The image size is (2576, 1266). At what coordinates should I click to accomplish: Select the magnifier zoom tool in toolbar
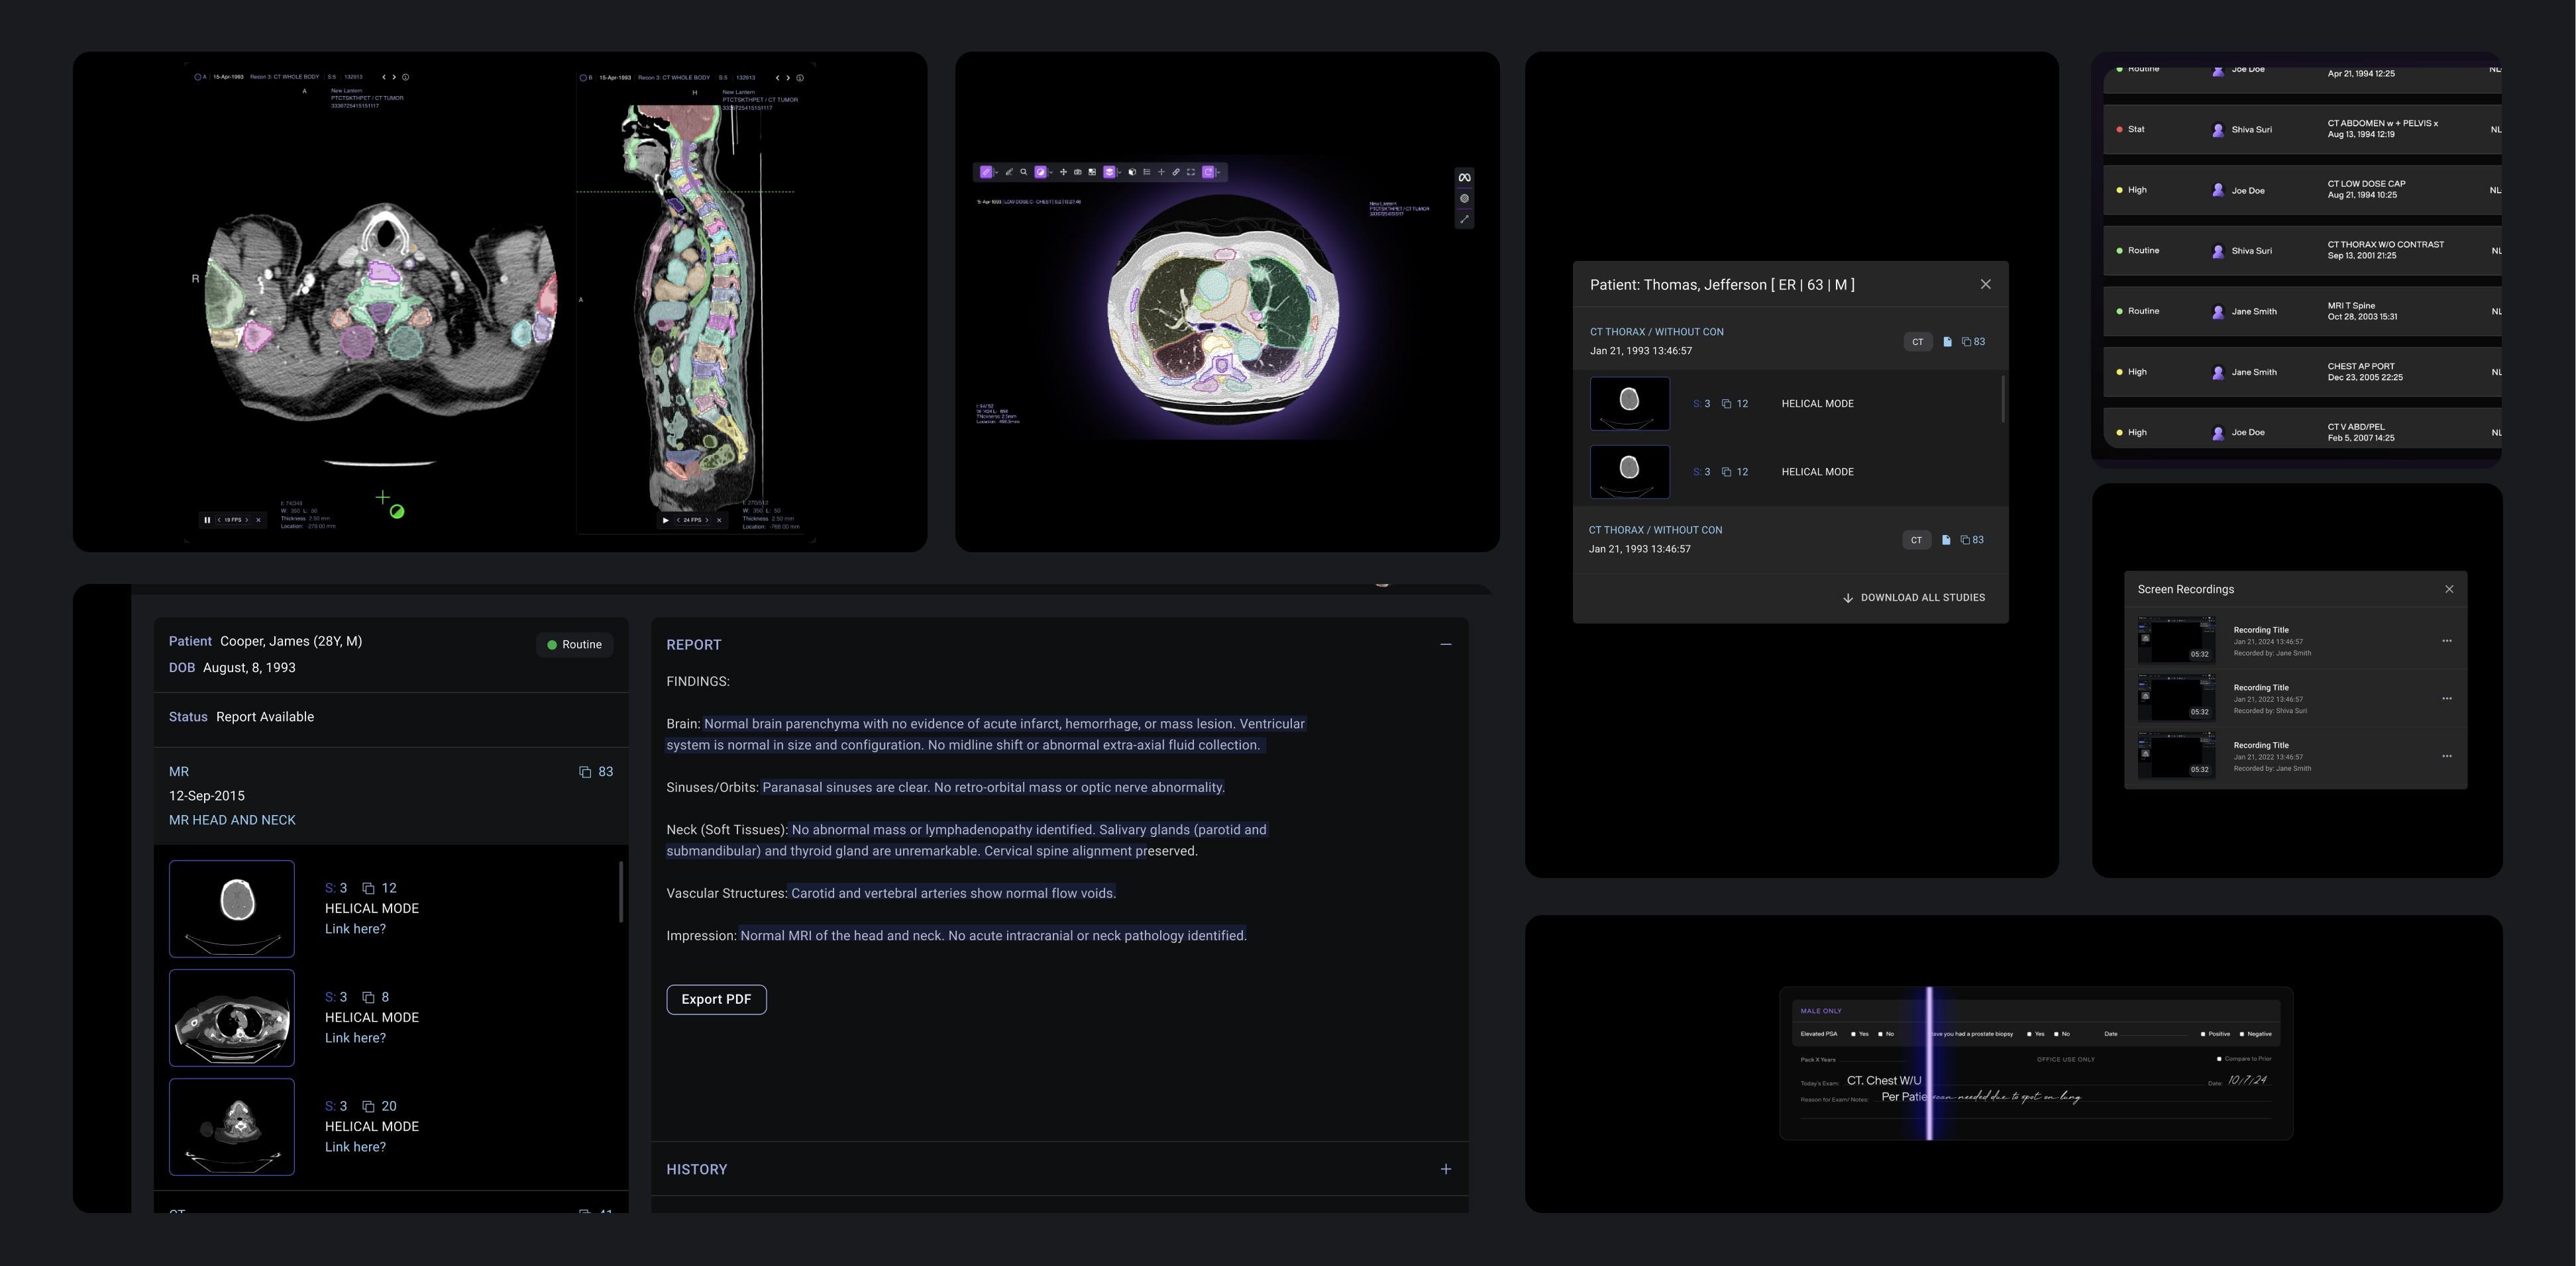tap(1024, 172)
